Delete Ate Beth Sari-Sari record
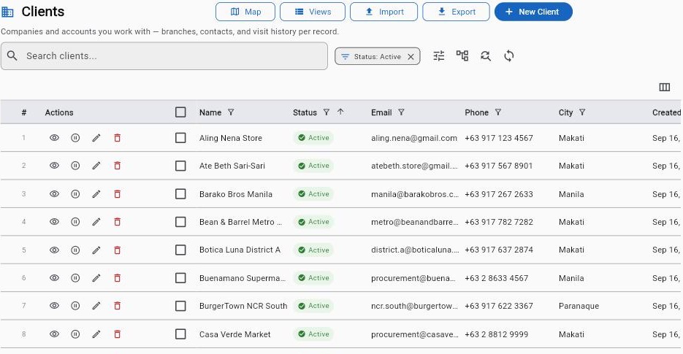The width and height of the screenshot is (683, 354). (117, 166)
